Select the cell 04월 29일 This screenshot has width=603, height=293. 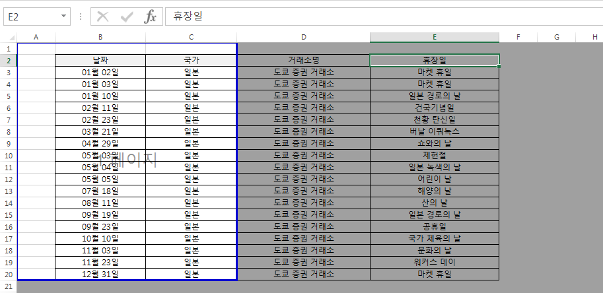pyautogui.click(x=100, y=144)
